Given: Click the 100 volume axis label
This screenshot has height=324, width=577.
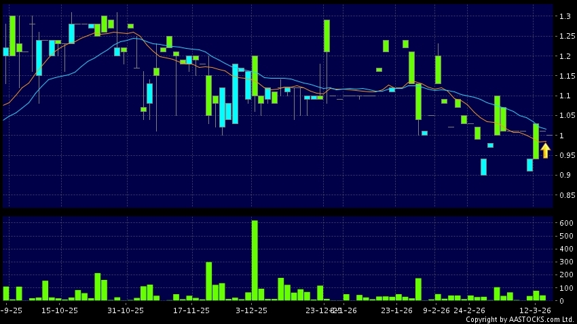Looking at the screenshot, I should tap(565, 287).
